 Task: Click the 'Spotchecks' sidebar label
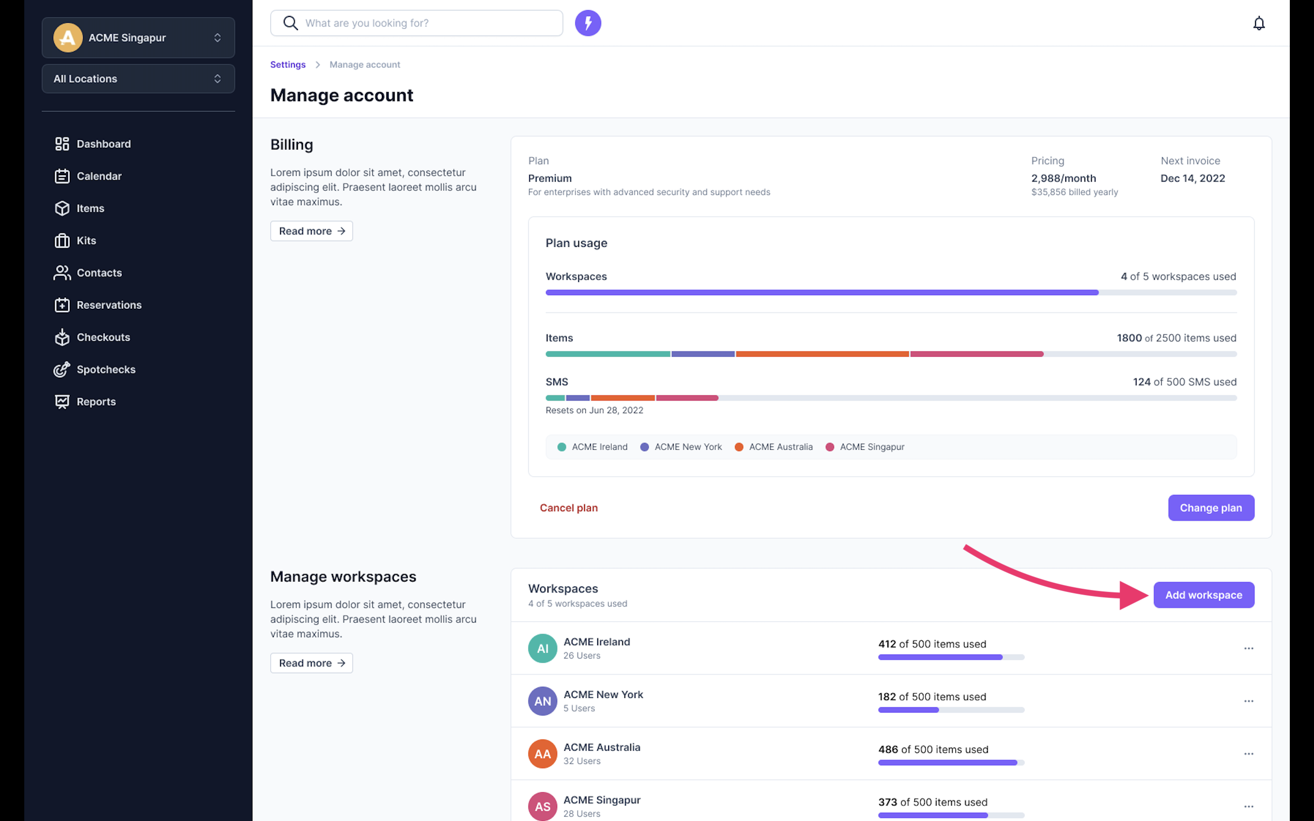click(x=106, y=369)
